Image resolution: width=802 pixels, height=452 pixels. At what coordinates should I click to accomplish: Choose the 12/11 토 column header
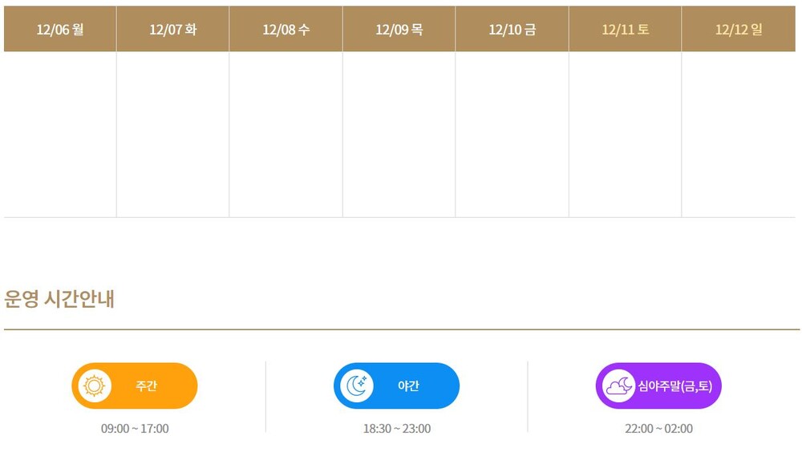click(625, 29)
